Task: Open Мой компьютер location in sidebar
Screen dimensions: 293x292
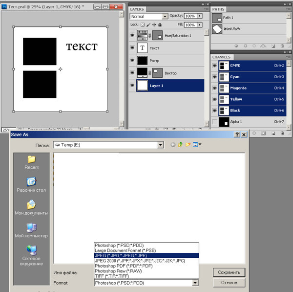Action: click(31, 230)
